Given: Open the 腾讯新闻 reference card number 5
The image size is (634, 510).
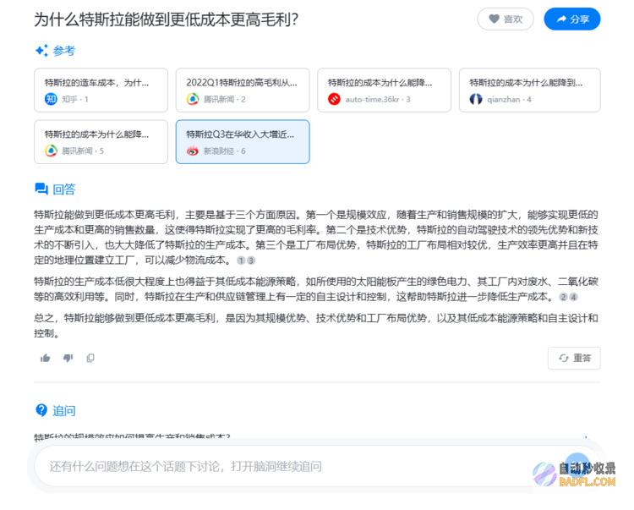Looking at the screenshot, I should pos(101,141).
